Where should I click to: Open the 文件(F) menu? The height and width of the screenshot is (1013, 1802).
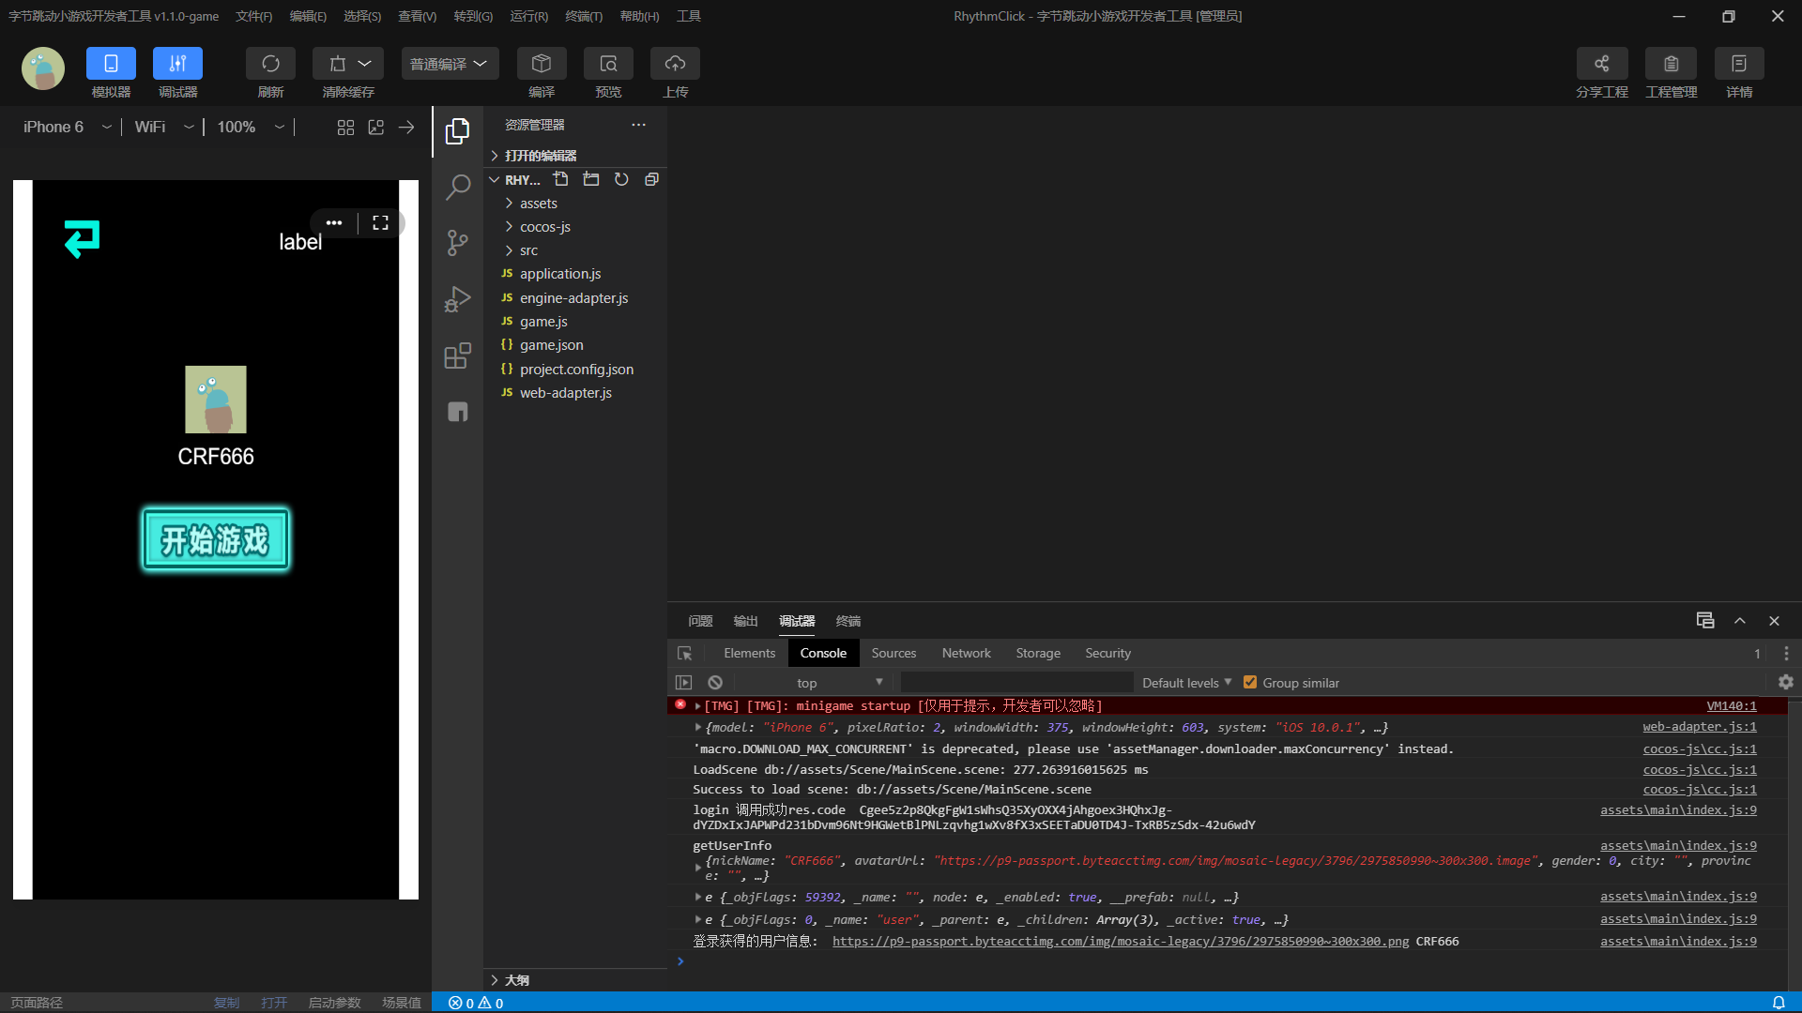pyautogui.click(x=253, y=16)
